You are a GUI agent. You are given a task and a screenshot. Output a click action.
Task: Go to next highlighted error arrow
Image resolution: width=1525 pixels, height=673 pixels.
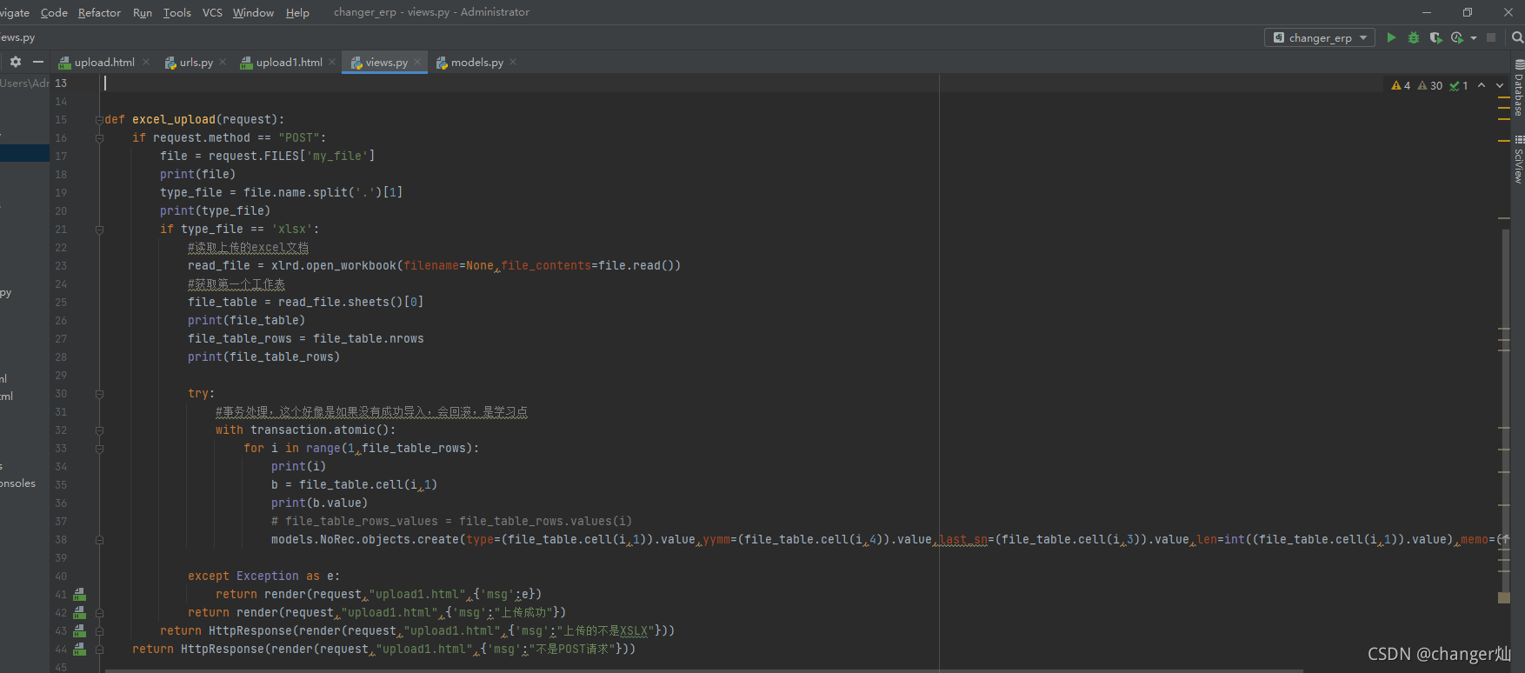pos(1500,85)
